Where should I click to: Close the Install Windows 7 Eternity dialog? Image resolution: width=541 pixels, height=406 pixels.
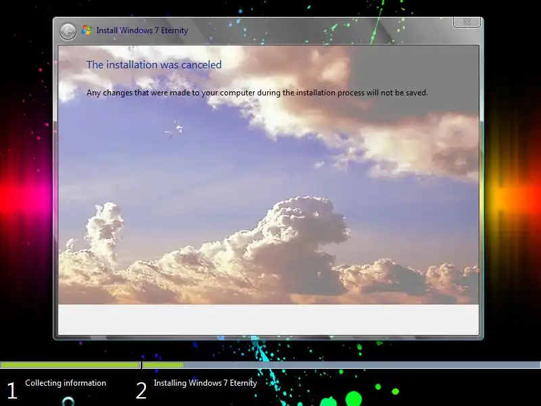(467, 22)
